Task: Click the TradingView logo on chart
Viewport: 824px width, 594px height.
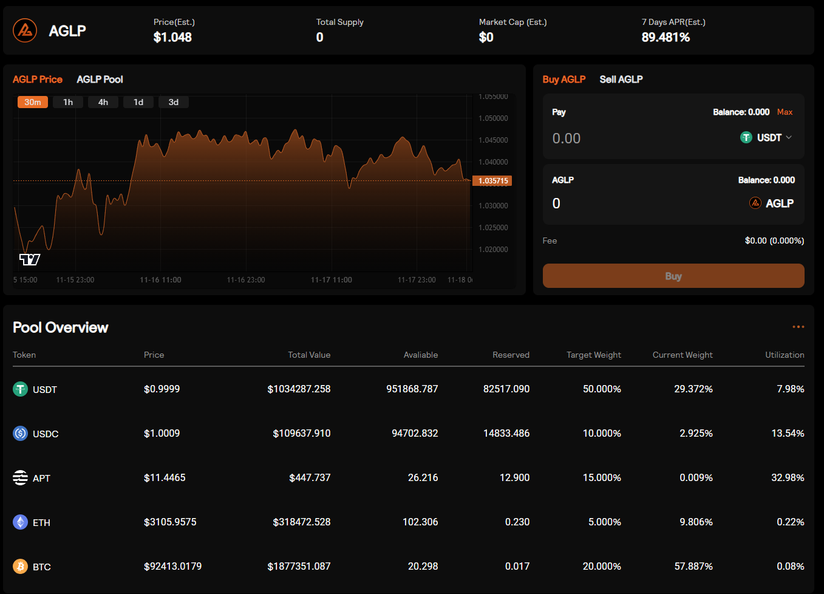Action: (29, 259)
